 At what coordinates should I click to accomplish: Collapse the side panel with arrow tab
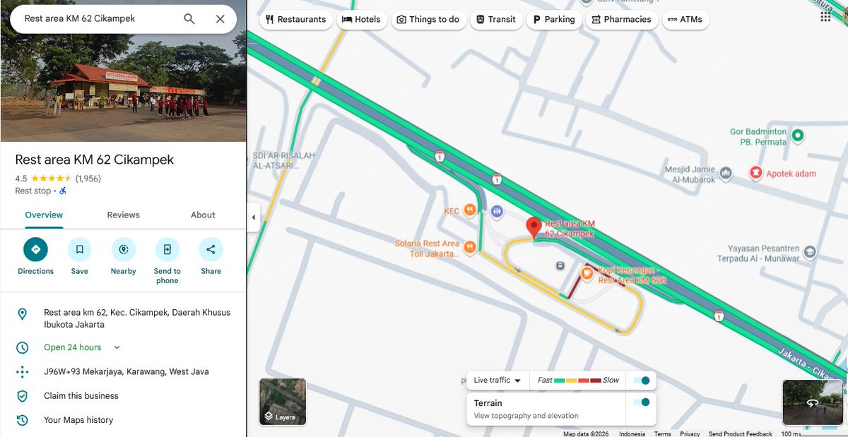[253, 217]
